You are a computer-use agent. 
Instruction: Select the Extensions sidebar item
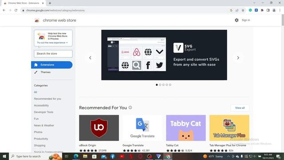click(52, 65)
